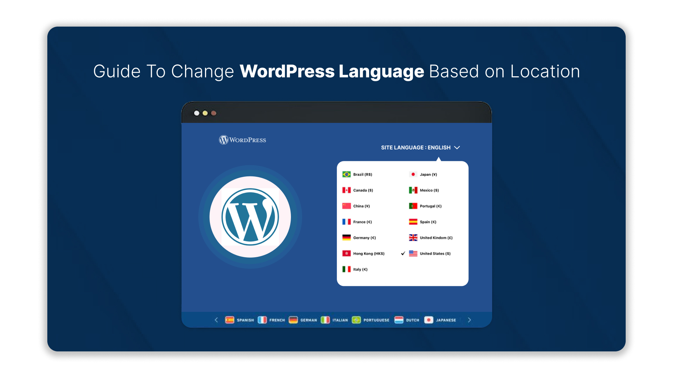Screen dimensions: 673x378
Task: Click the Spain flag color stripes swatch
Action: pos(413,222)
